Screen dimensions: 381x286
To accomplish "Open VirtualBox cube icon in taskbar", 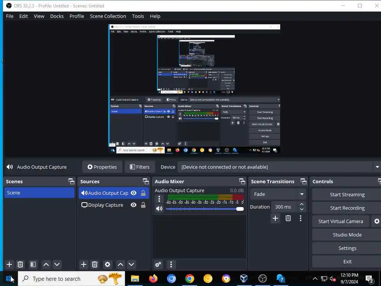I will click(x=244, y=279).
